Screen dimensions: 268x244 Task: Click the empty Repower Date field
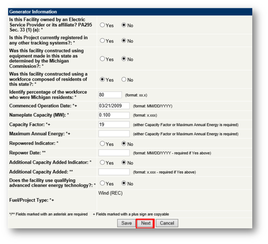click(x=114, y=153)
